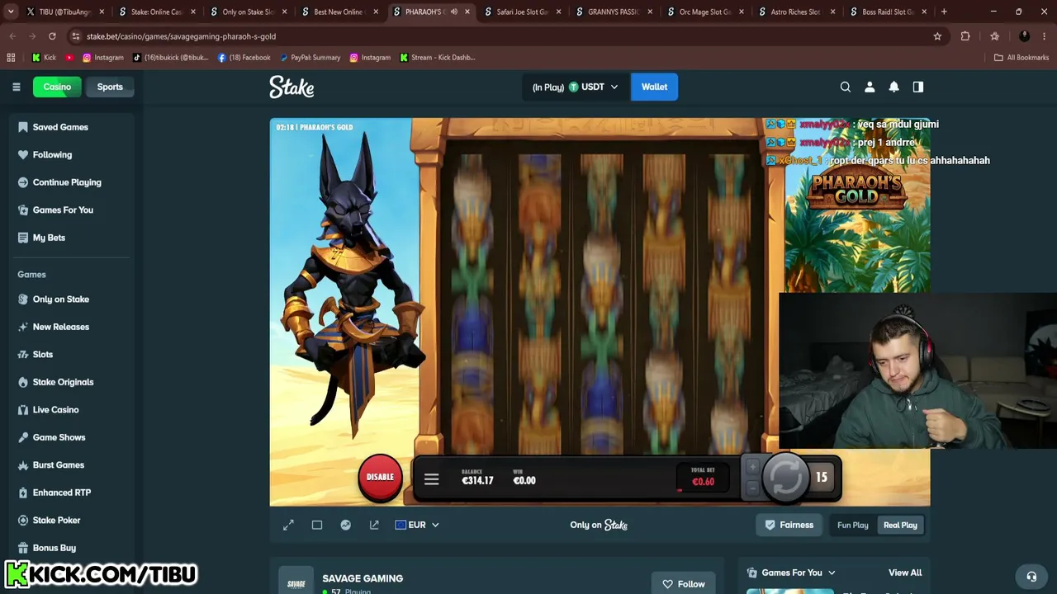Screen dimensions: 1057x594
Task: Open the YouTube bookmark icon
Action: coord(69,58)
